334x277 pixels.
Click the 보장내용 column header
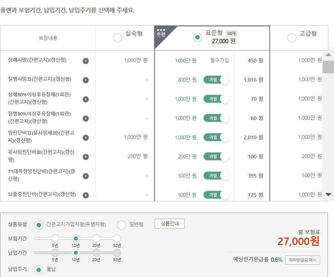(x=48, y=38)
